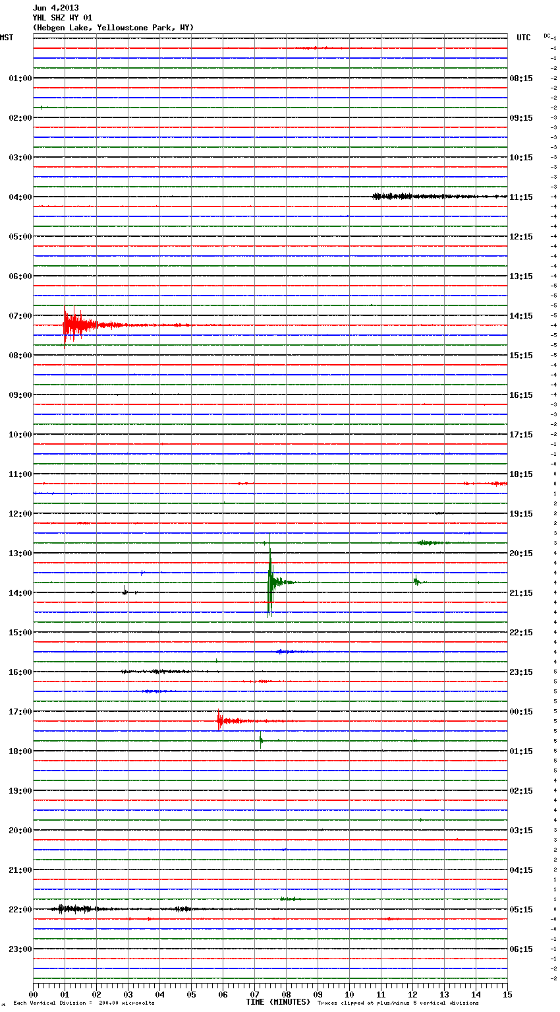The height and width of the screenshot is (1012, 560).
Task: Click the 03:15 UTC time label
Action: point(521,830)
